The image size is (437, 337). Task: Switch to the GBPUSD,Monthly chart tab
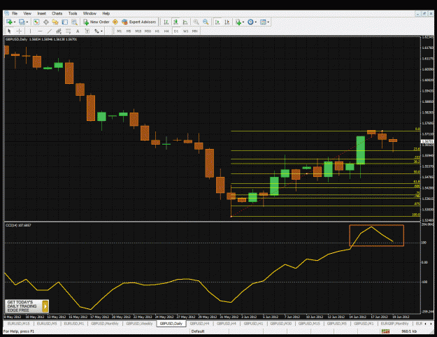coord(104,324)
